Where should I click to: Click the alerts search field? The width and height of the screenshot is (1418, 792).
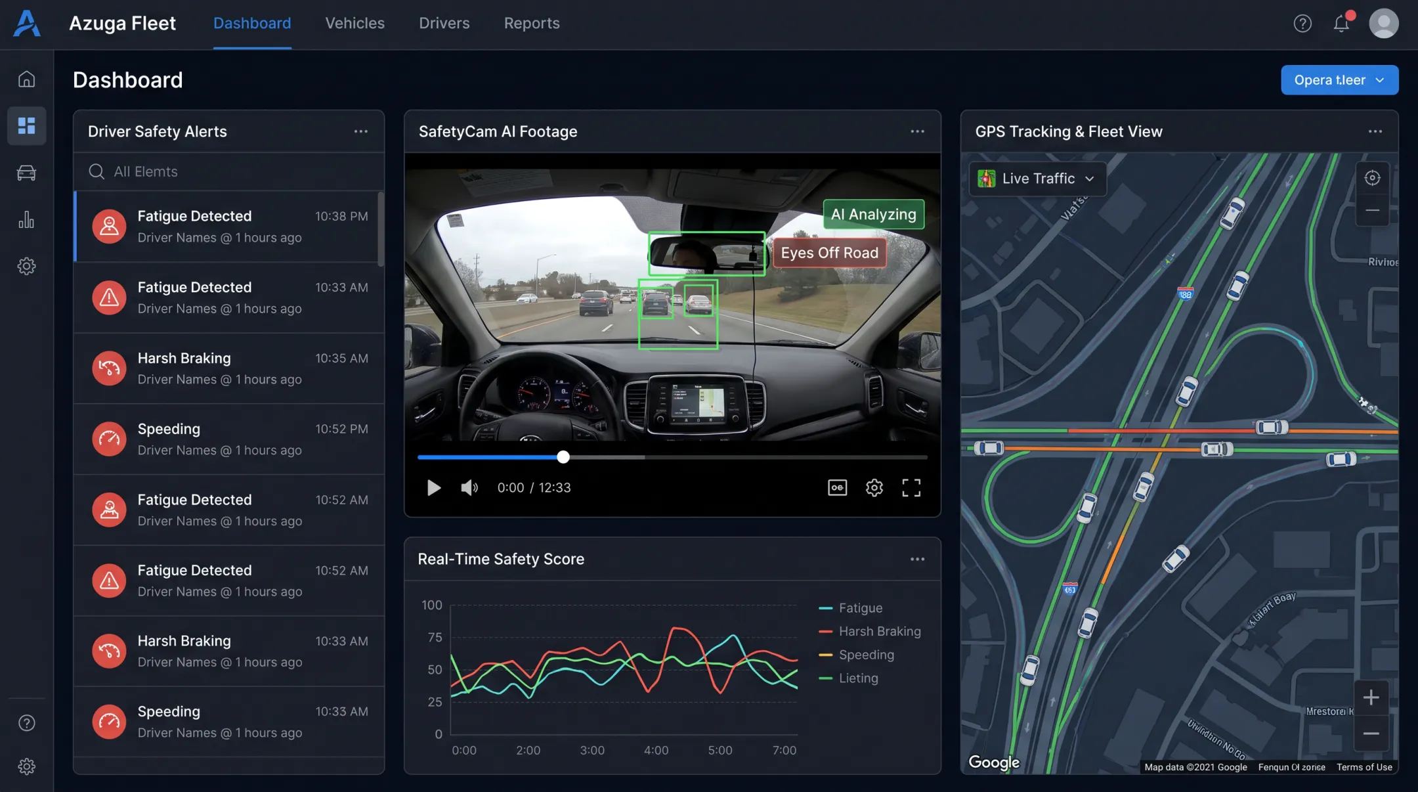(228, 171)
